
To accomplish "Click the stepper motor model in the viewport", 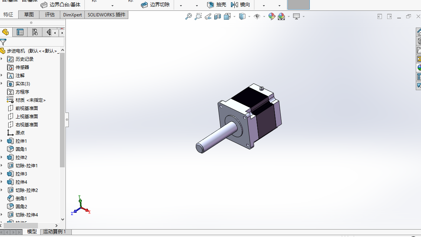I will pos(239,118).
